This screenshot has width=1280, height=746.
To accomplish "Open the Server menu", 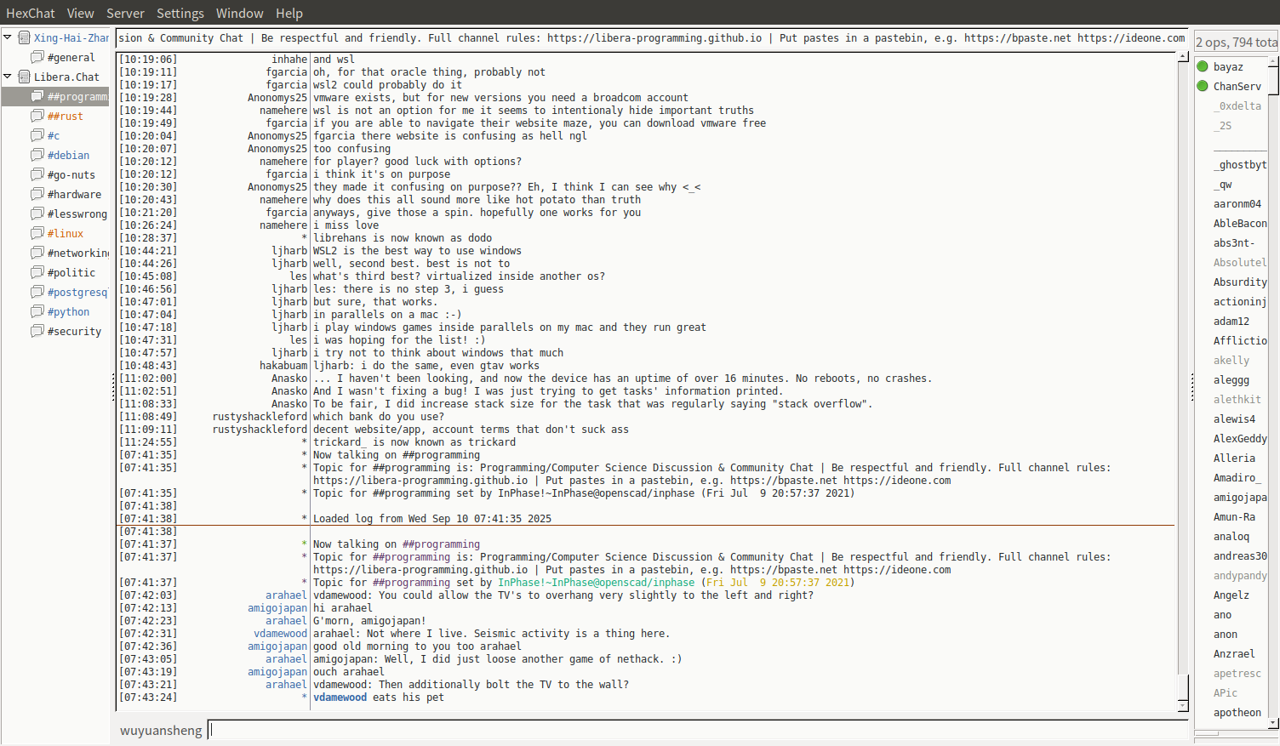I will point(125,13).
